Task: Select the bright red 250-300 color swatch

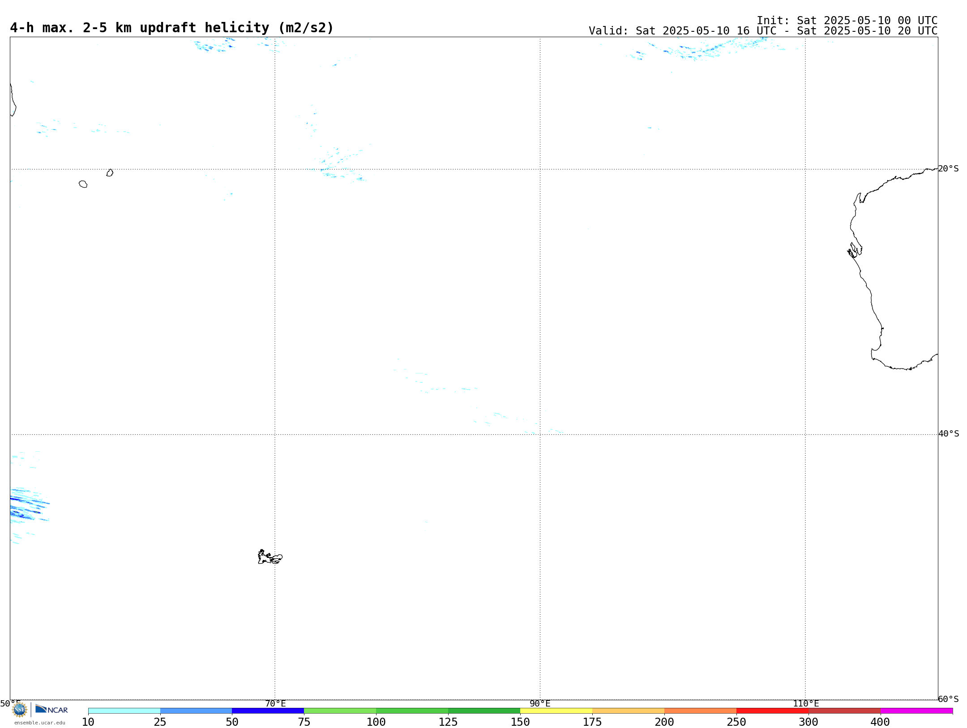Action: point(773,711)
